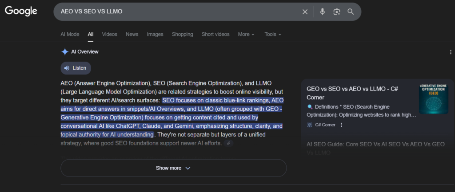Switch to the Videos tab
Screen dimensions: 455x192
pyautogui.click(x=110, y=34)
